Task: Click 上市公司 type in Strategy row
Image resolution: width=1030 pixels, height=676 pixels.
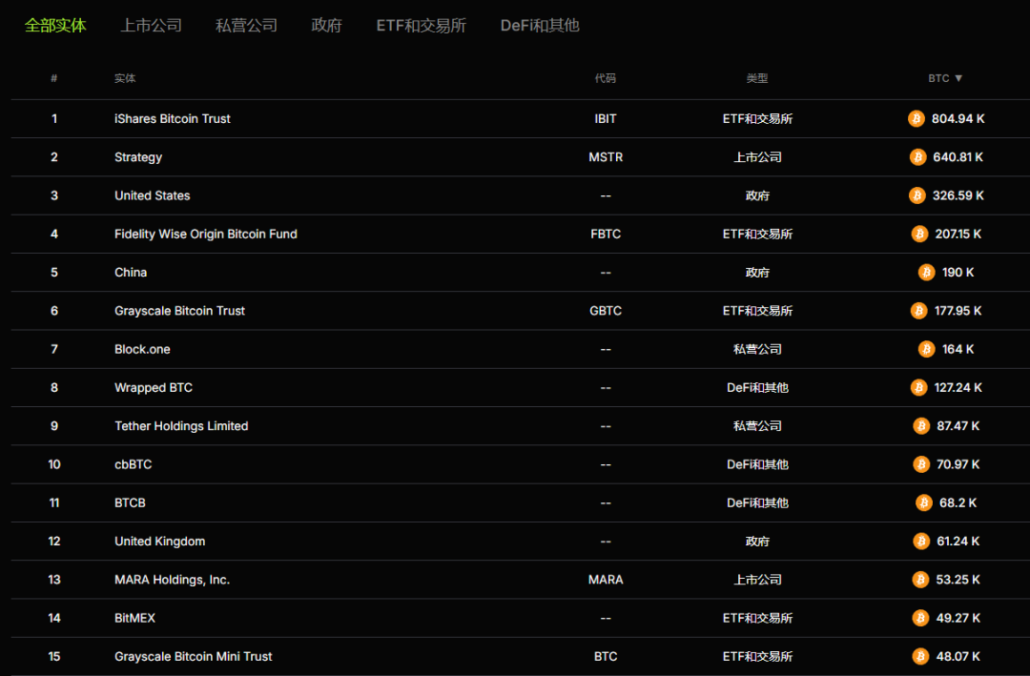Action: (x=757, y=157)
